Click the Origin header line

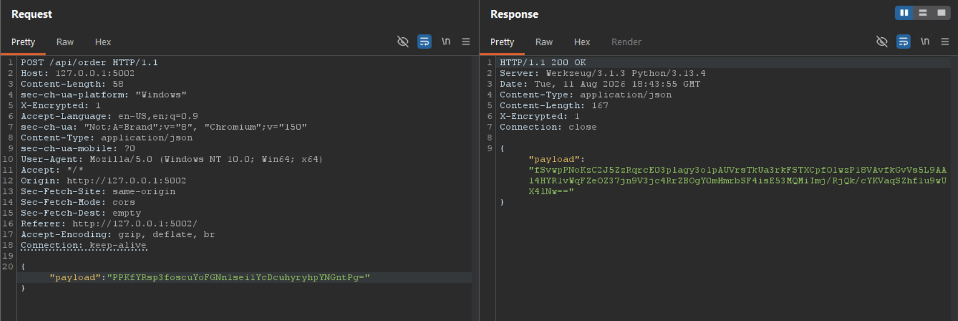104,181
